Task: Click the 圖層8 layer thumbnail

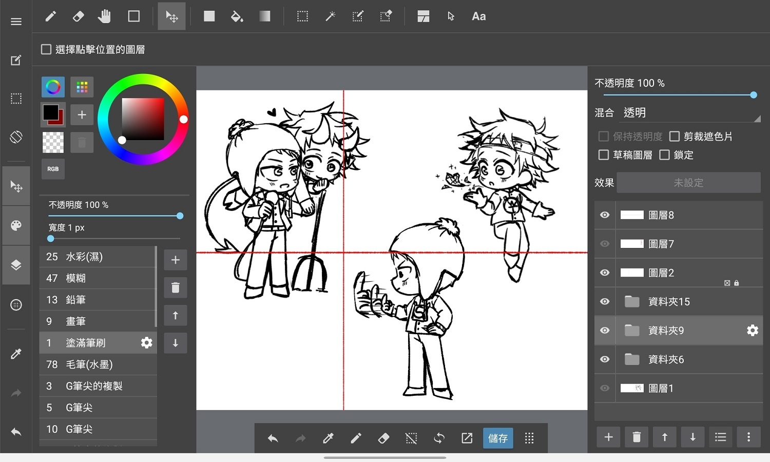Action: coord(632,215)
